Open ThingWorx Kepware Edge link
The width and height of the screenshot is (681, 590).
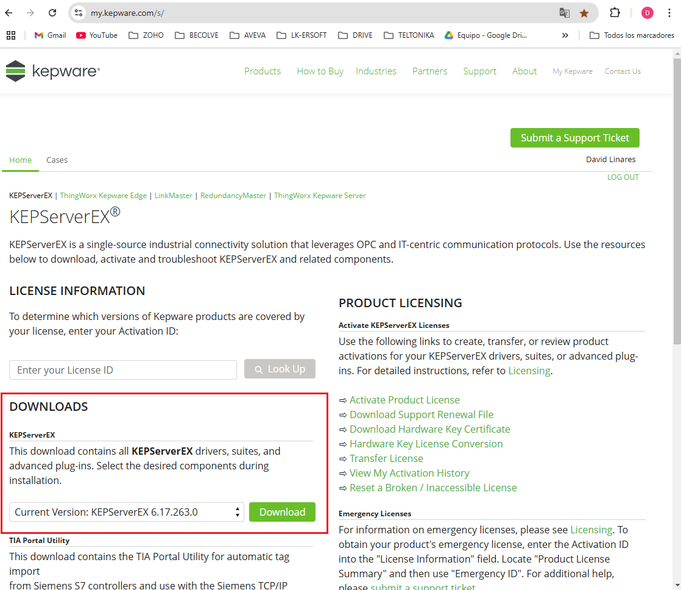104,196
